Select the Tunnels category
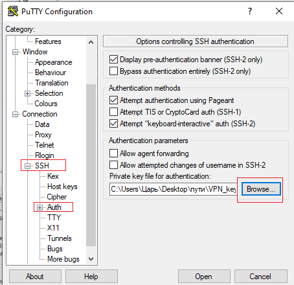294x285 pixels. coord(60,238)
